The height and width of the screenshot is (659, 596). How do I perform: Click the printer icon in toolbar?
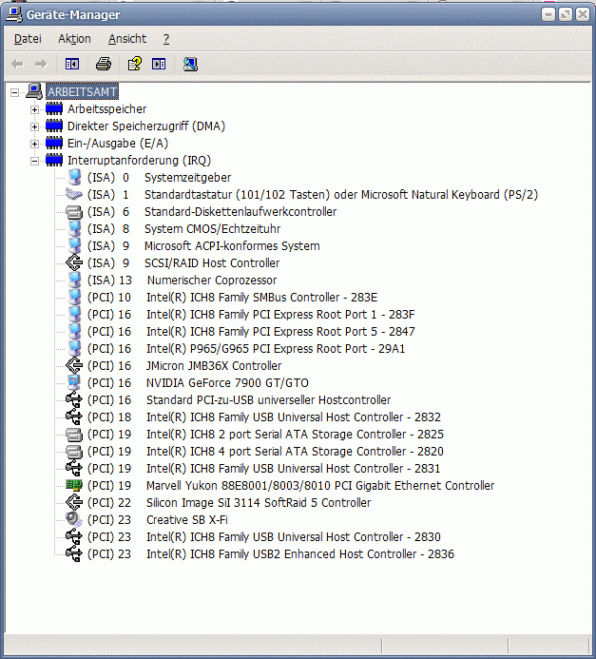coord(104,65)
